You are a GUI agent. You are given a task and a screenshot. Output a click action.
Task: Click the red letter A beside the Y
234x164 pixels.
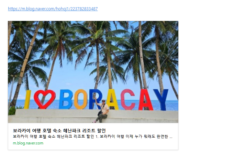(145, 99)
